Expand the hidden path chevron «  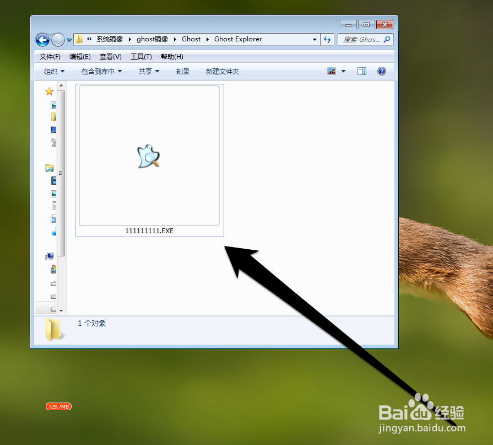coord(89,39)
